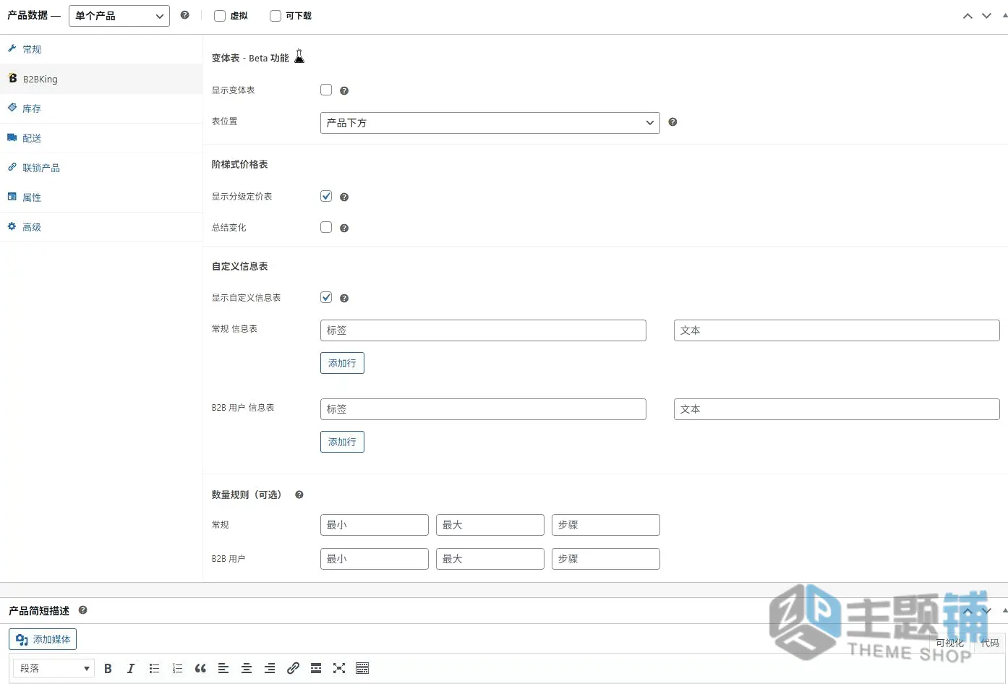
Task: Enable the 虚拟 checkbox
Action: (220, 16)
